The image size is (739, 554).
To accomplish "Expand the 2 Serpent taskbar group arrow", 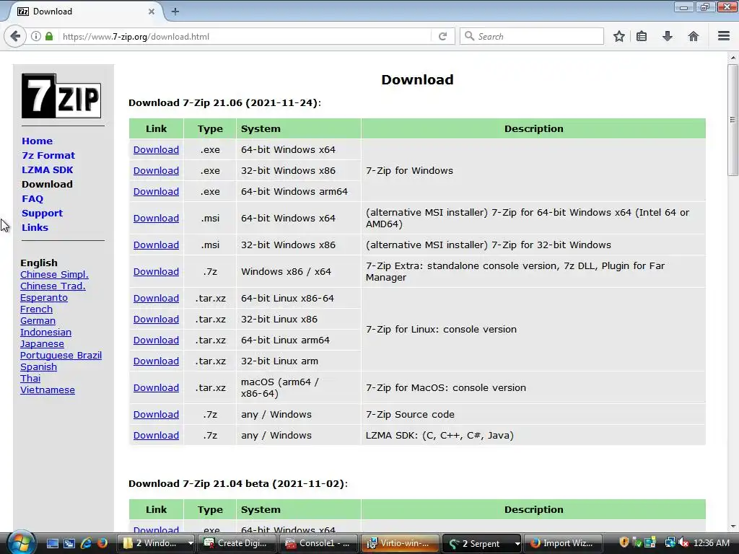I will tap(517, 543).
